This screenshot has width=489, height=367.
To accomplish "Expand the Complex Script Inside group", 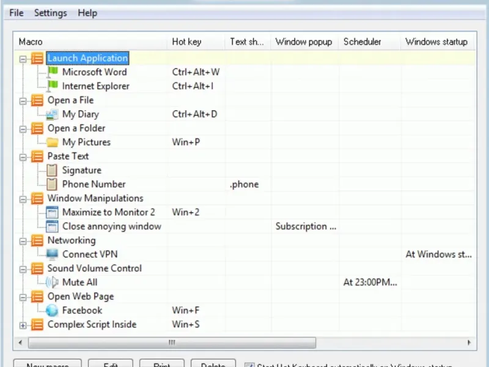I will (x=23, y=325).
